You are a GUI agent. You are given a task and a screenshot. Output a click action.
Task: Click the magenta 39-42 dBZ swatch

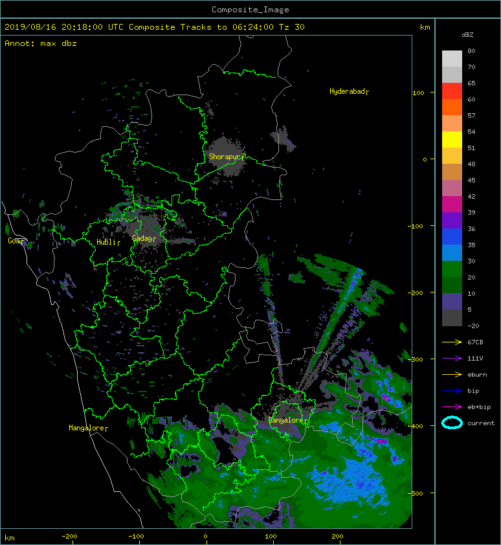(x=452, y=204)
